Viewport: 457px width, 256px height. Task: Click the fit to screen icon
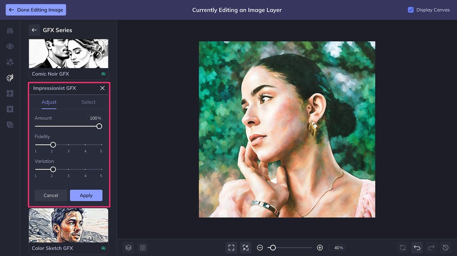[231, 247]
